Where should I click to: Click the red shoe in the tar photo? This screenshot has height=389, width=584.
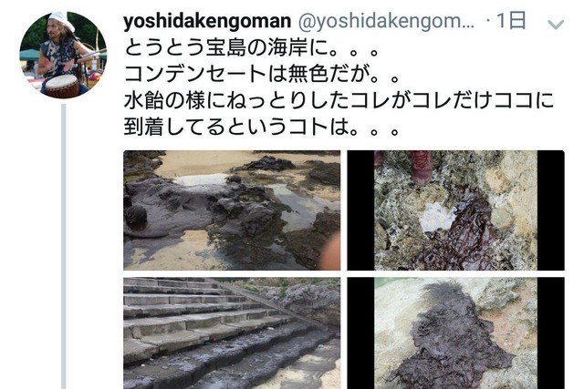[x=421, y=166]
